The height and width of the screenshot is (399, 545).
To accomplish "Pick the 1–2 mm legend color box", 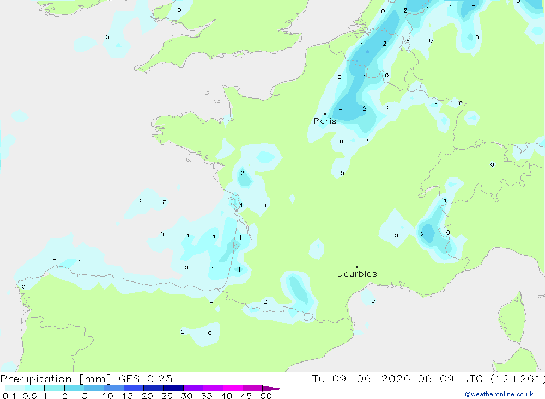I will click(x=55, y=388).
